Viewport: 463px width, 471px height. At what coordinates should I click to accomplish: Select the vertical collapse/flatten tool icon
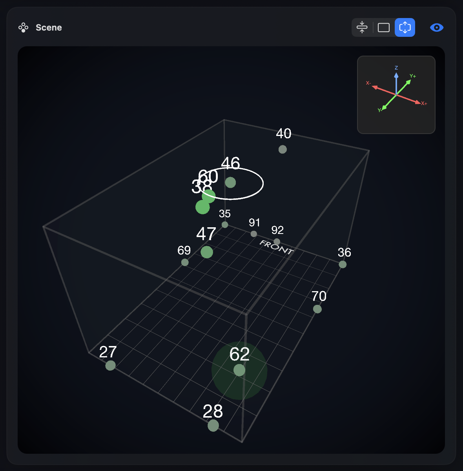(362, 27)
